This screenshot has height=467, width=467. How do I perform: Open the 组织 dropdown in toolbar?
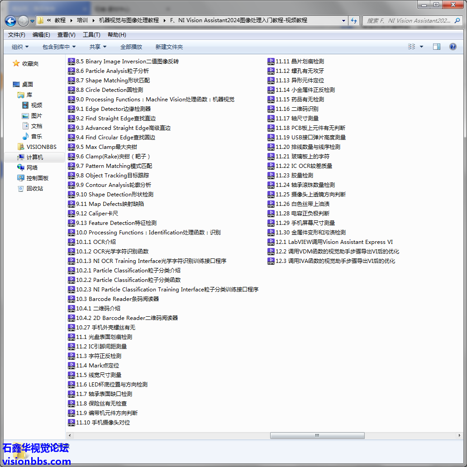pos(20,47)
